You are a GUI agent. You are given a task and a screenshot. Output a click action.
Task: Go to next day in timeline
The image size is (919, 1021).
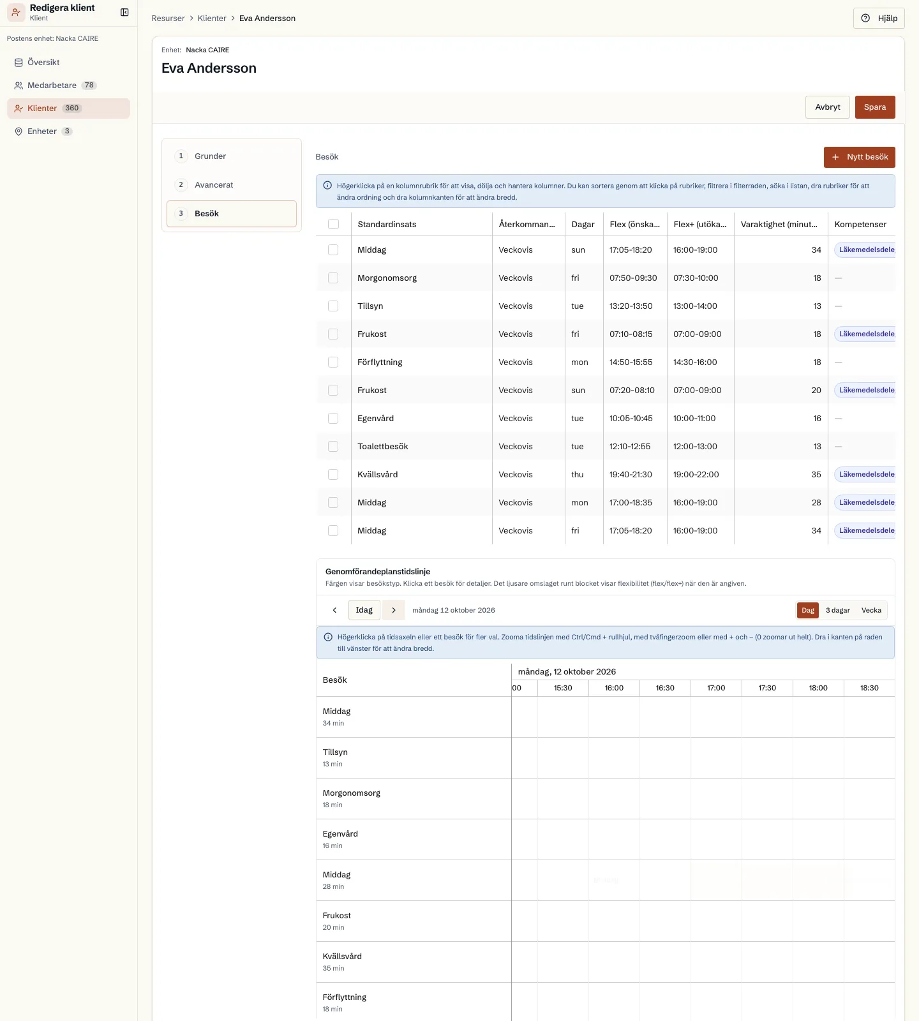pos(394,610)
